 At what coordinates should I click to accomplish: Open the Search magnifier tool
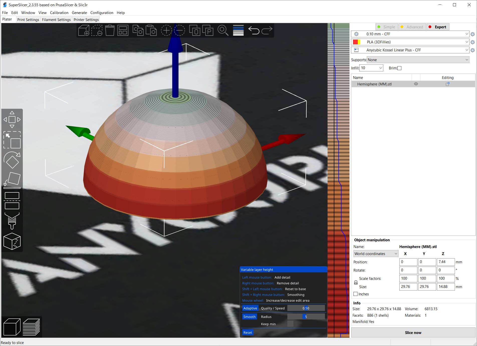click(223, 31)
